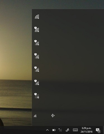The image size is (104, 134).
Task: Select the last Wi-Fi network in the list
Action: [68, 96]
